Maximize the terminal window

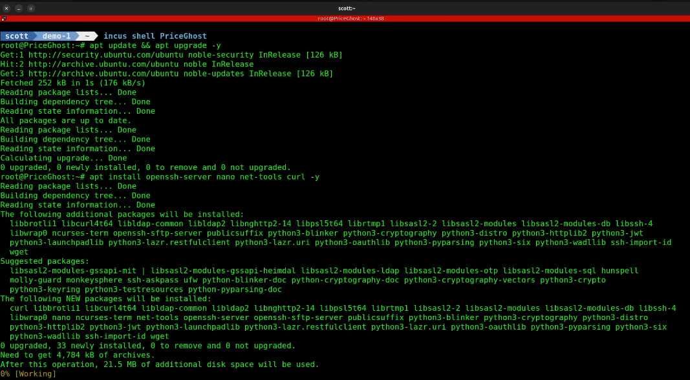click(31, 8)
